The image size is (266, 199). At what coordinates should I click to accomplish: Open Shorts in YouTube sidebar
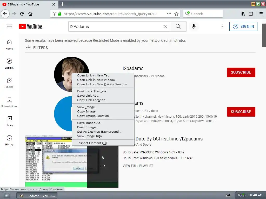point(9,83)
